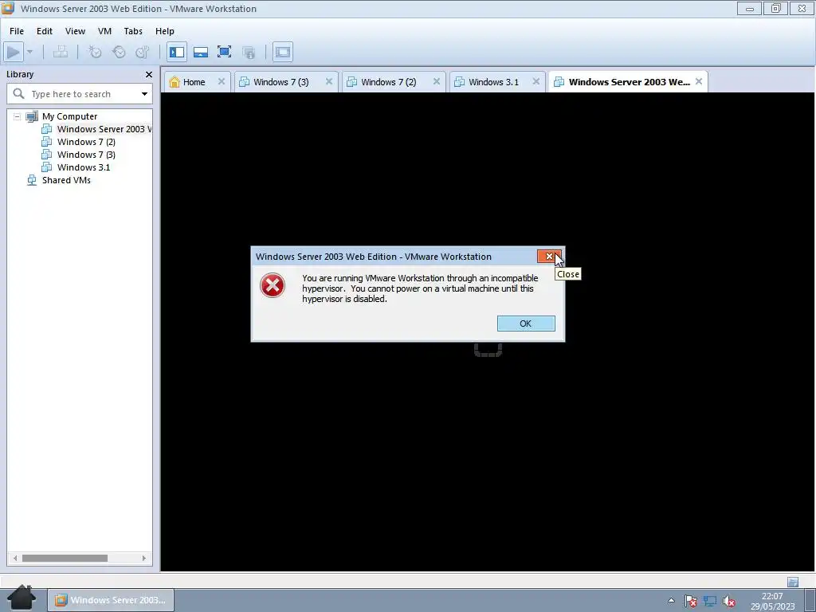Close the Windows 3.1 tab
Screen dimensions: 816x612
tap(536, 82)
